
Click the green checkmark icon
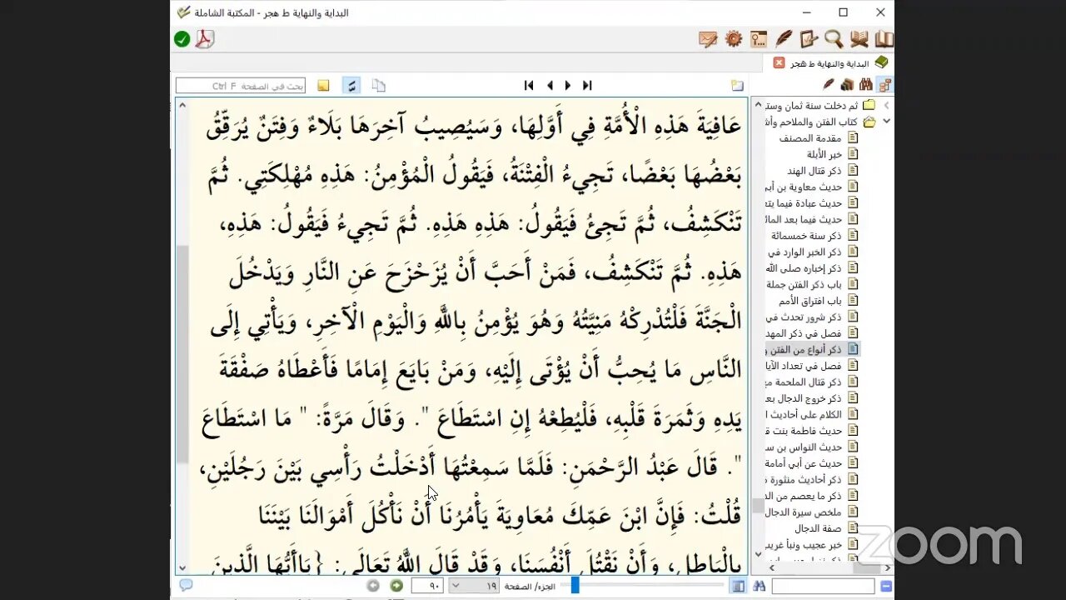click(182, 39)
